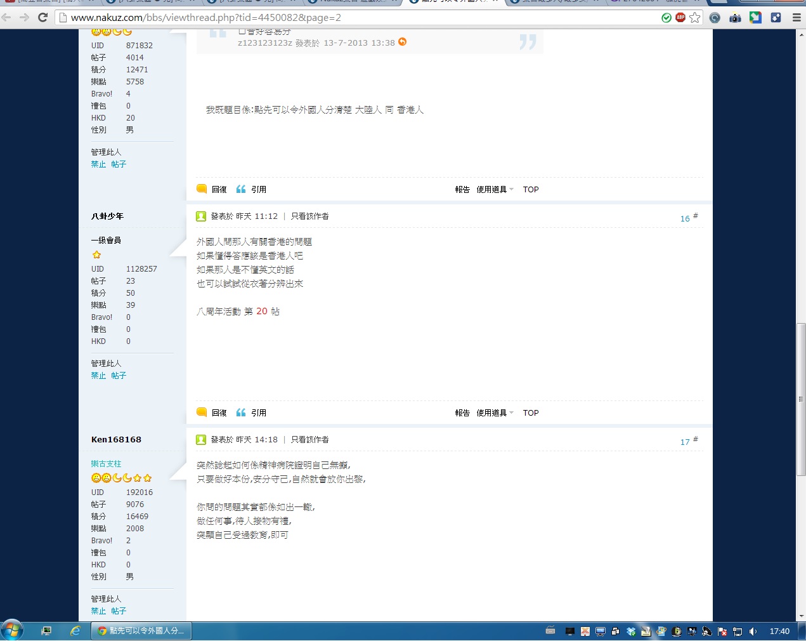Click the volume speaker icon in the system tray

tap(753, 631)
